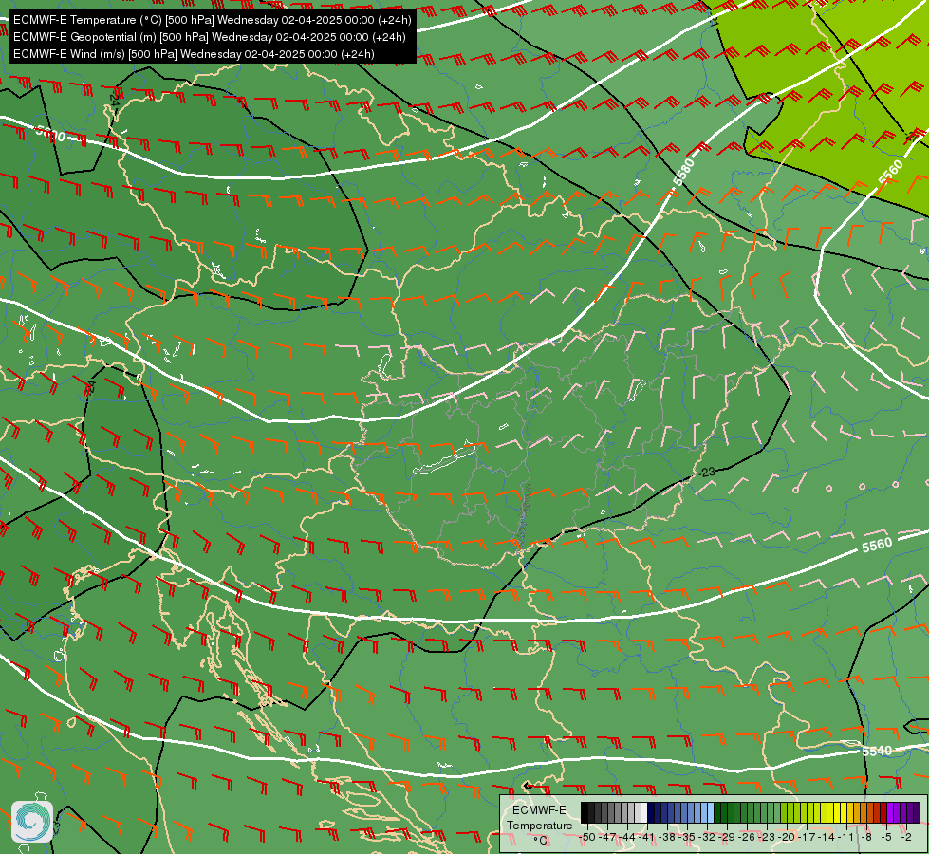The height and width of the screenshot is (854, 929).
Task: Click the white legend swatch before navy
Action: [x=644, y=812]
